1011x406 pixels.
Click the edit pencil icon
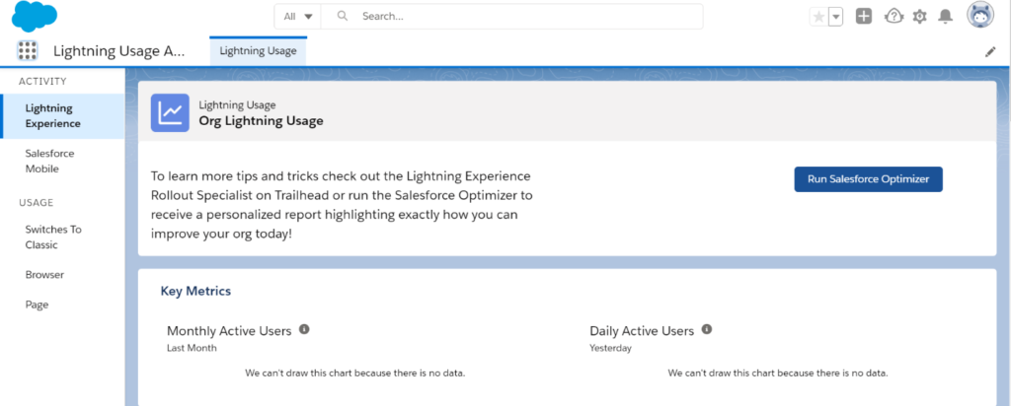pos(990,52)
